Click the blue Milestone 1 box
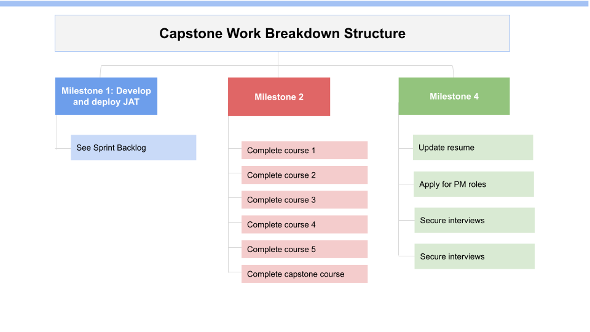This screenshot has width=590, height=332. [106, 96]
